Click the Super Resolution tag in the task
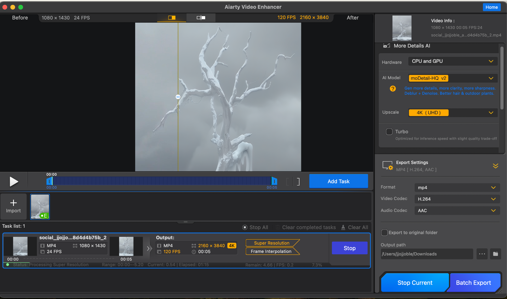The width and height of the screenshot is (507, 299). [x=271, y=243]
